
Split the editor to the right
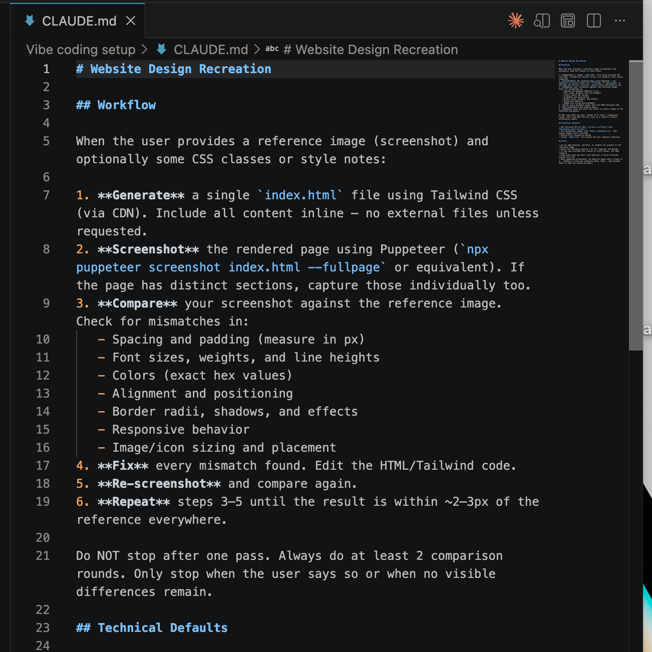[x=594, y=21]
